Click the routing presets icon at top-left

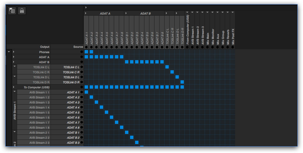[12, 11]
